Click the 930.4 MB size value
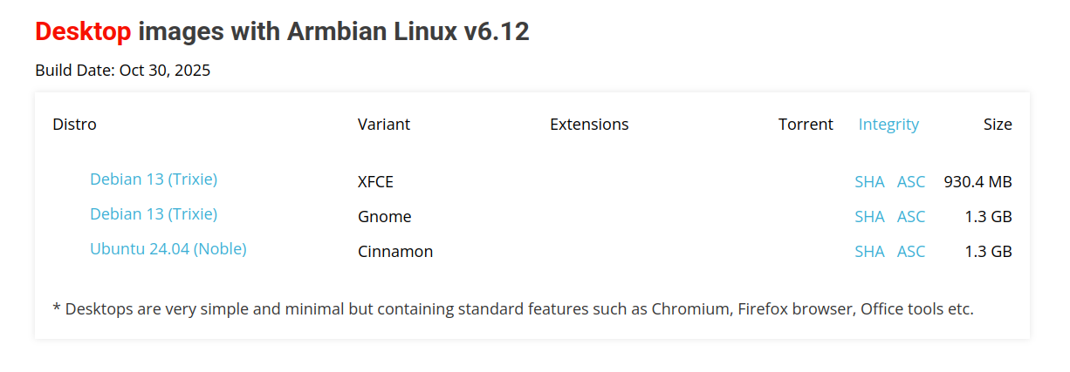 [977, 182]
